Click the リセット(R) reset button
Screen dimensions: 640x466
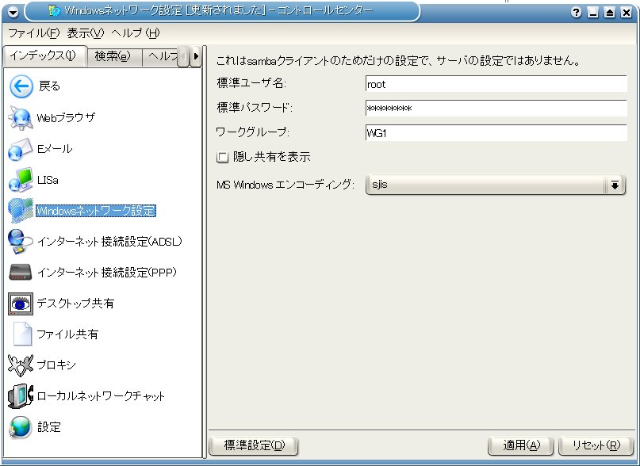596,445
